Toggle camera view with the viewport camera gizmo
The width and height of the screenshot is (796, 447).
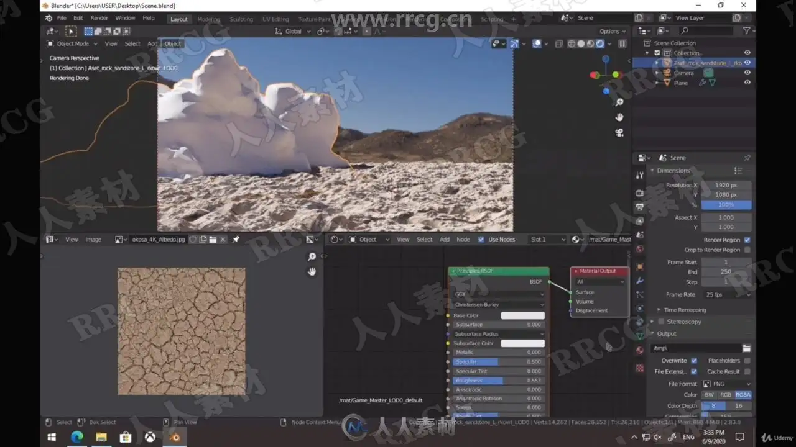[x=619, y=133]
